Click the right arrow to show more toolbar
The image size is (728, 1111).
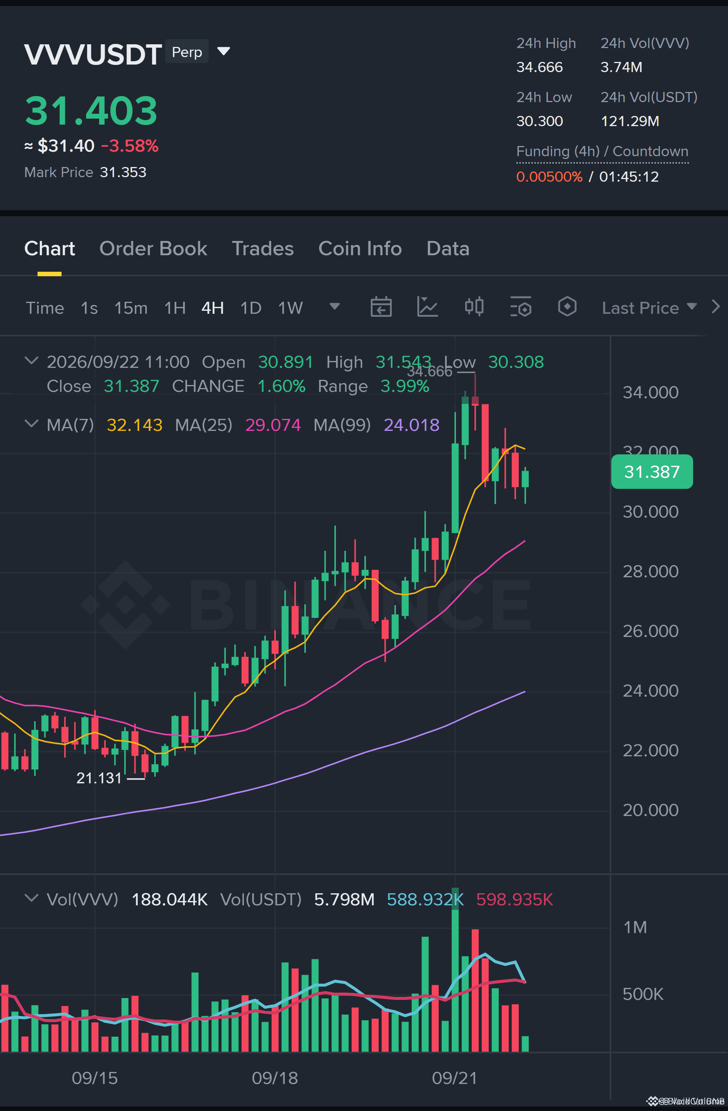point(715,307)
